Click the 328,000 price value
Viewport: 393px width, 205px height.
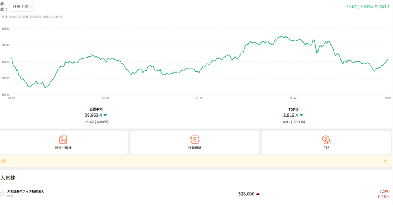pos(246,194)
